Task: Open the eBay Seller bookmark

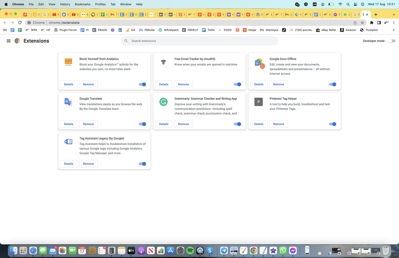Action: [326, 30]
